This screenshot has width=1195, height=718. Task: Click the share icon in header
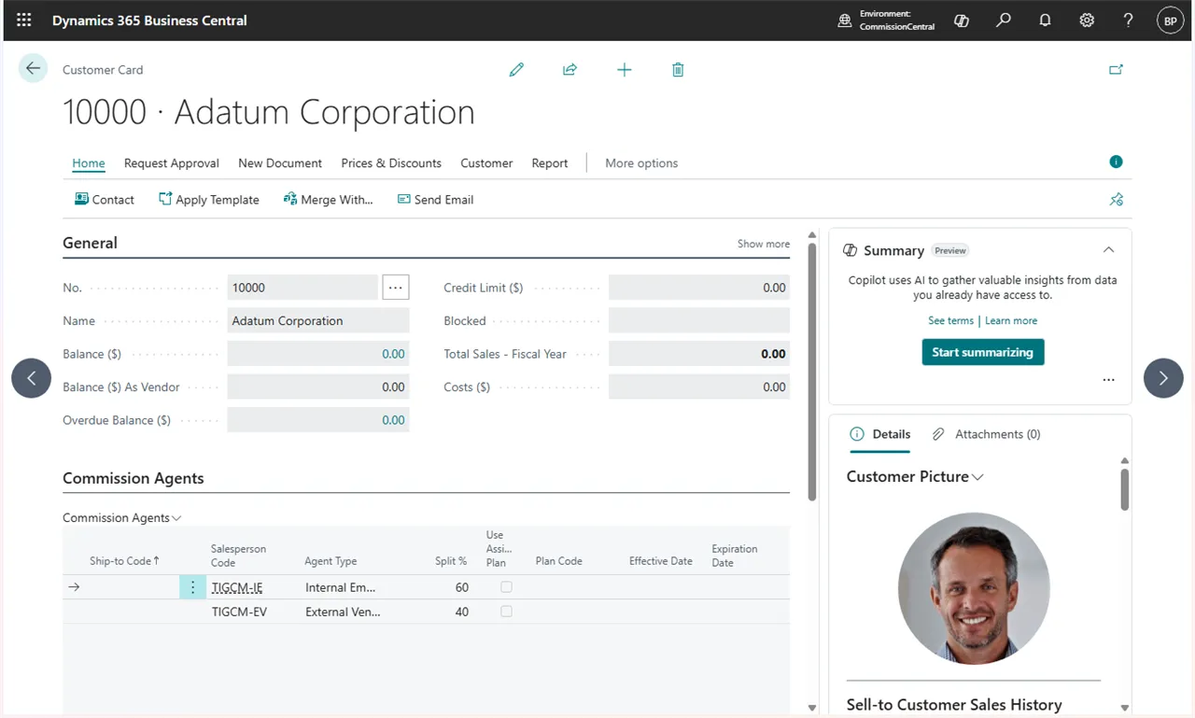click(569, 70)
